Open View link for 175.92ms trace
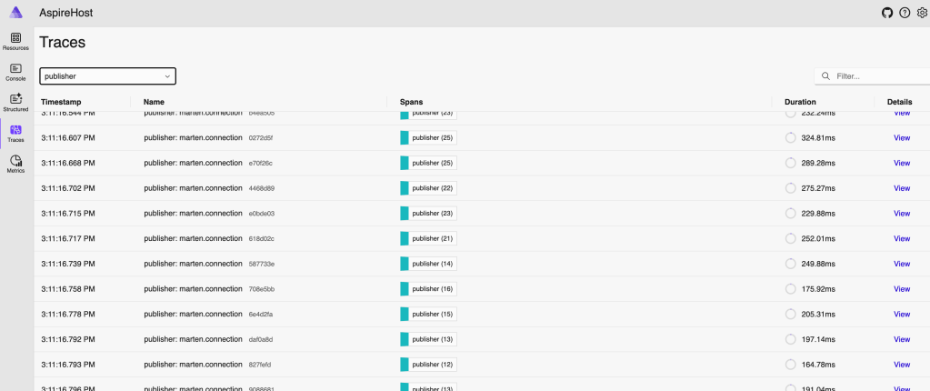 pos(901,289)
